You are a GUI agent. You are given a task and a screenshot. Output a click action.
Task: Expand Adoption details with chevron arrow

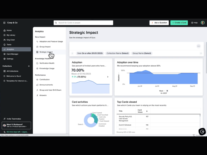coord(108,77)
